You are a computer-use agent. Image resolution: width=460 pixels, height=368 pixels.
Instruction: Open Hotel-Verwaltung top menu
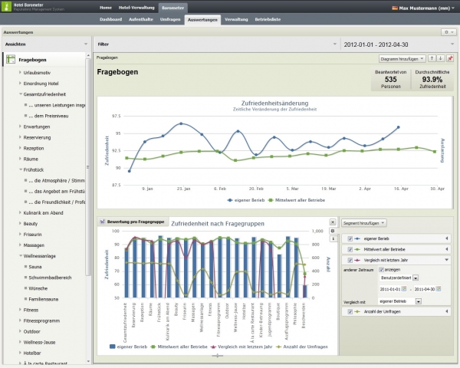tap(136, 8)
